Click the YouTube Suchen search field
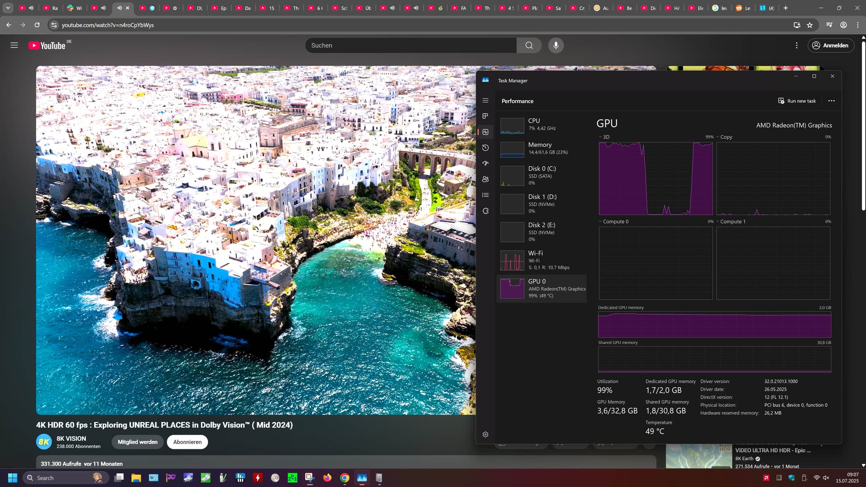866x487 pixels. tap(410, 45)
